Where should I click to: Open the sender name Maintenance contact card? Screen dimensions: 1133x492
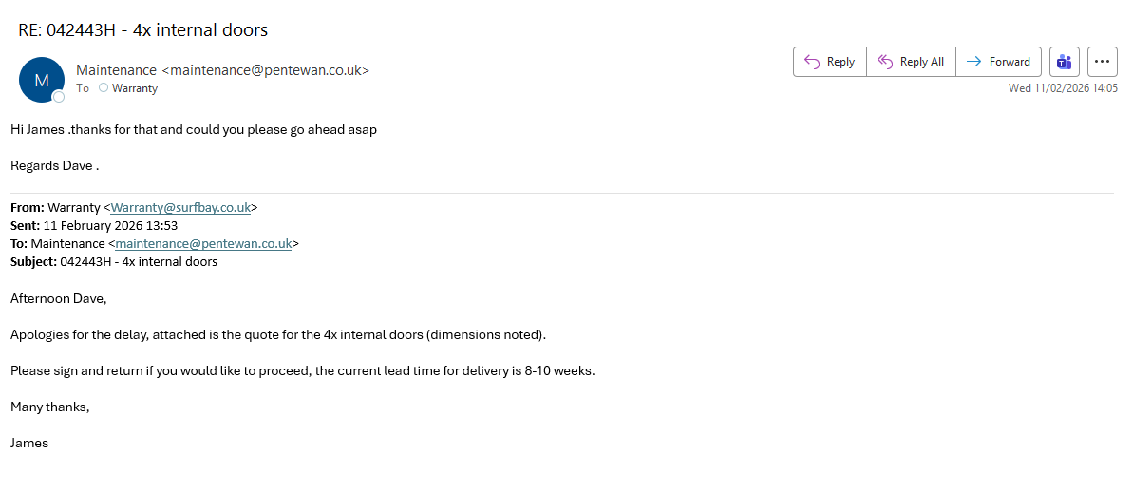coord(116,70)
